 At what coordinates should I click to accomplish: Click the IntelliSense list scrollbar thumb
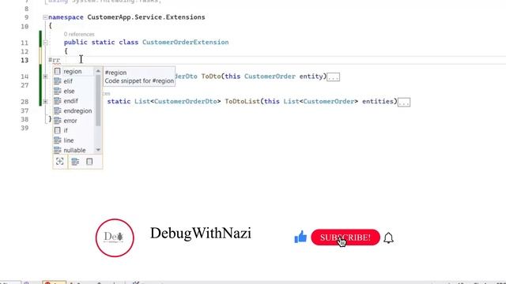(x=98, y=100)
